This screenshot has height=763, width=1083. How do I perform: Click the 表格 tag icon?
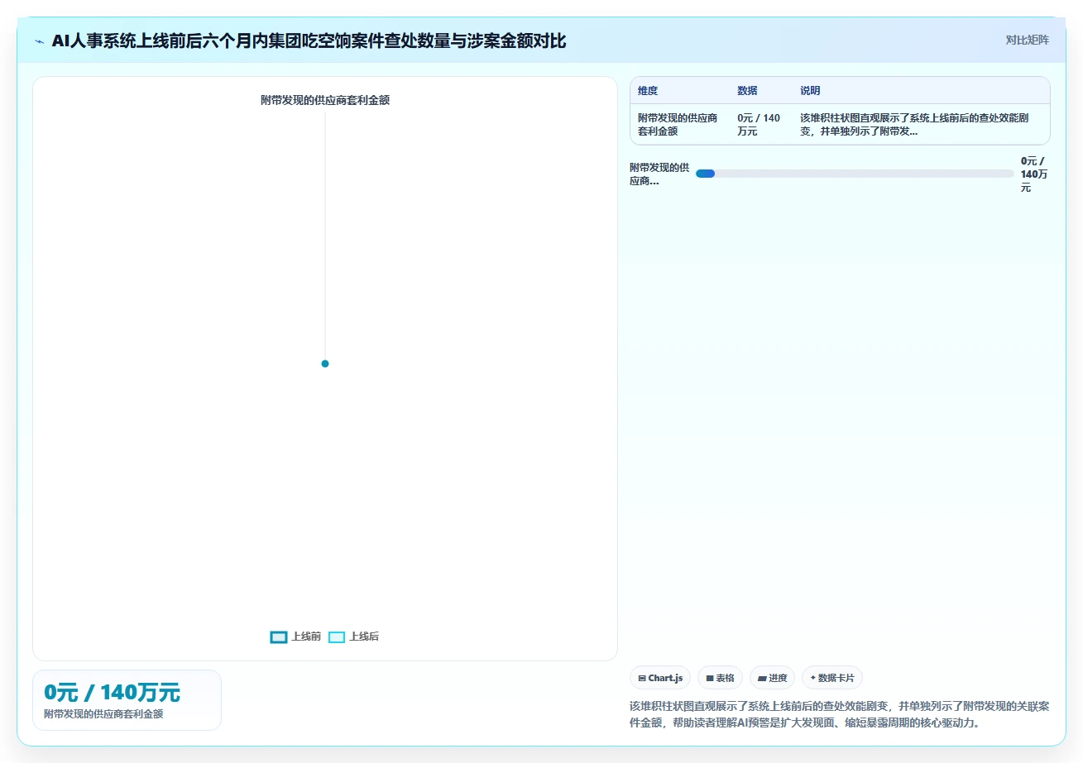coord(710,678)
